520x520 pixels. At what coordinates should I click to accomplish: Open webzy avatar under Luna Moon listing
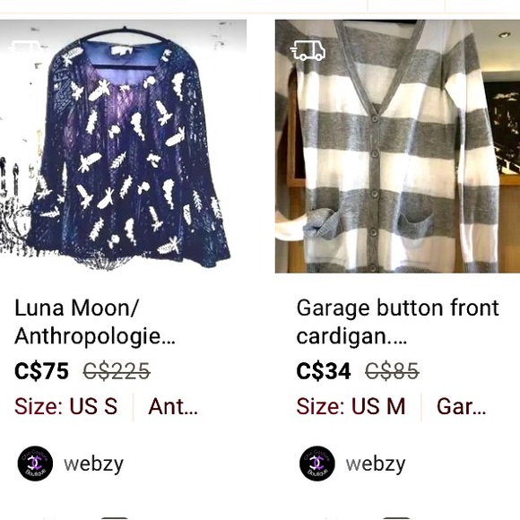point(35,463)
